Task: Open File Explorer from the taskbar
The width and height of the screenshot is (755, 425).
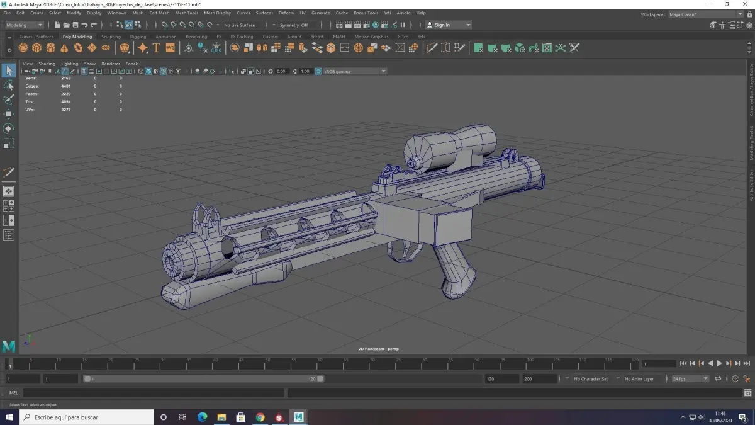Action: click(221, 417)
